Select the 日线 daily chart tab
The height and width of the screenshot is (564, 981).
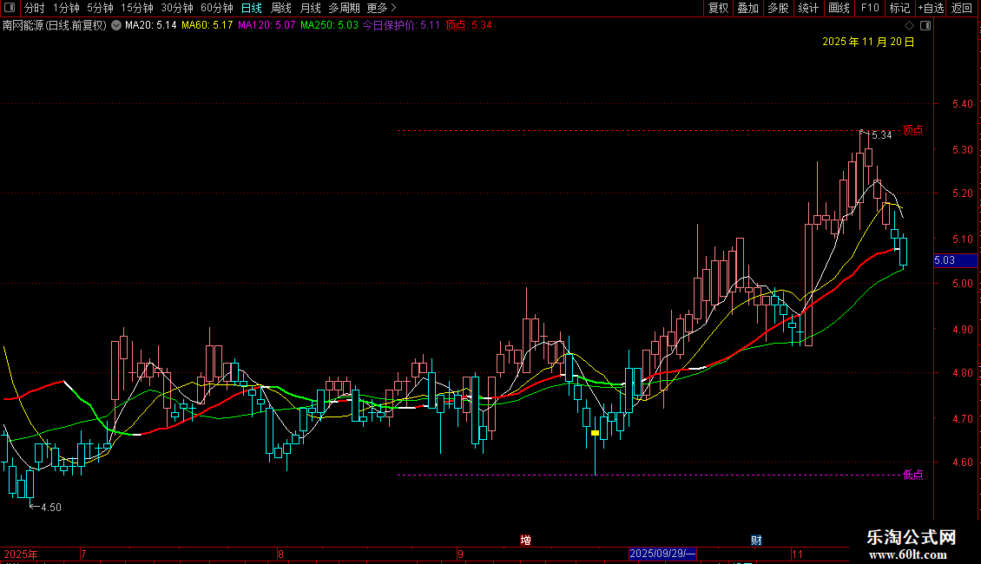click(x=252, y=8)
